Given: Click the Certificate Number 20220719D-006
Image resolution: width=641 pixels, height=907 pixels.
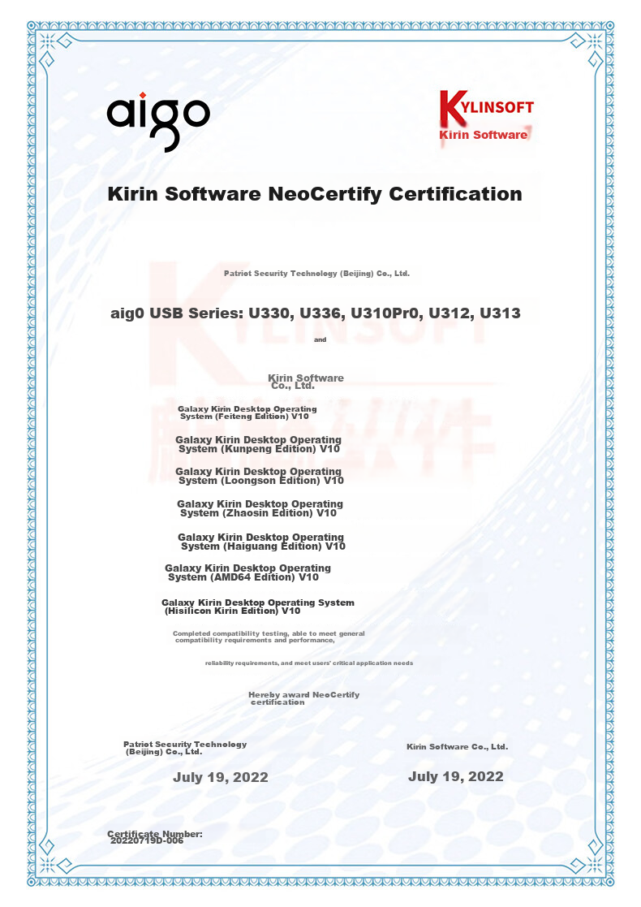Looking at the screenshot, I should [x=155, y=837].
